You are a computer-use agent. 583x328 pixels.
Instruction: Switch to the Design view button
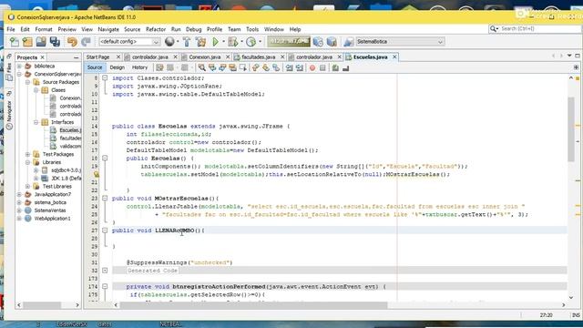[x=118, y=67]
